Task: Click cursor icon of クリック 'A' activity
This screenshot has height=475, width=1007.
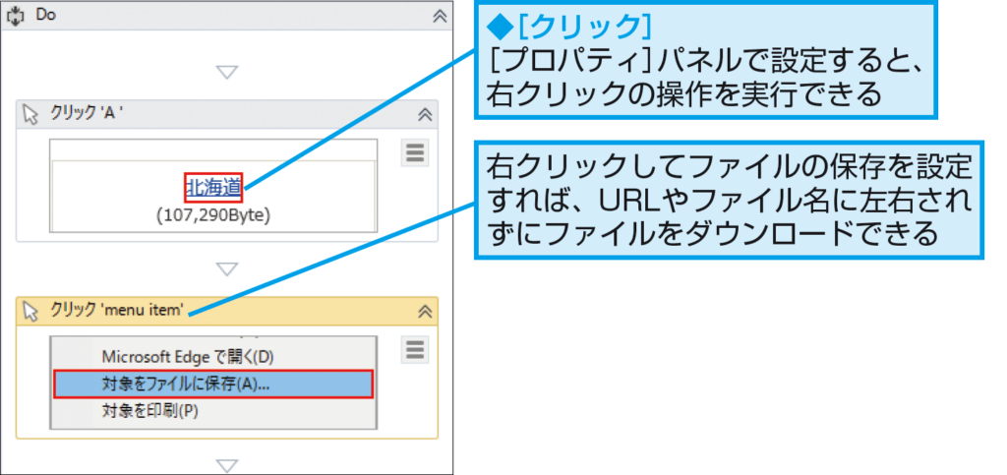Action: (30, 115)
